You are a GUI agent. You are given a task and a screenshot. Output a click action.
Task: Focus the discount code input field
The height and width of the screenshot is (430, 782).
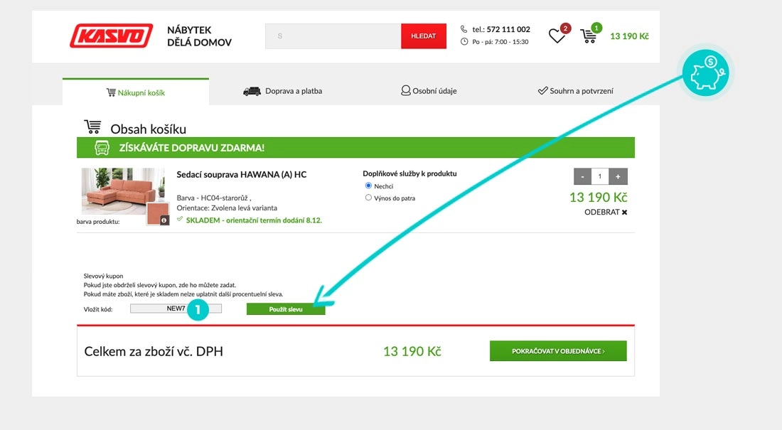[176, 308]
